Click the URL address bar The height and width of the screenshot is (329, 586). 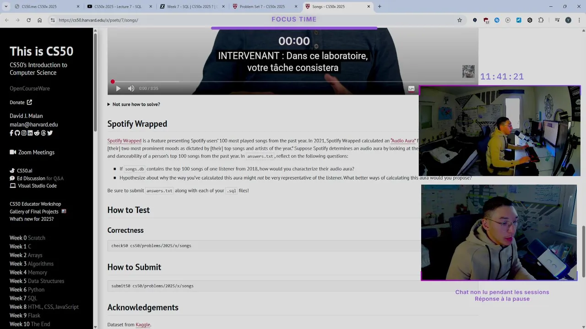pos(256,20)
